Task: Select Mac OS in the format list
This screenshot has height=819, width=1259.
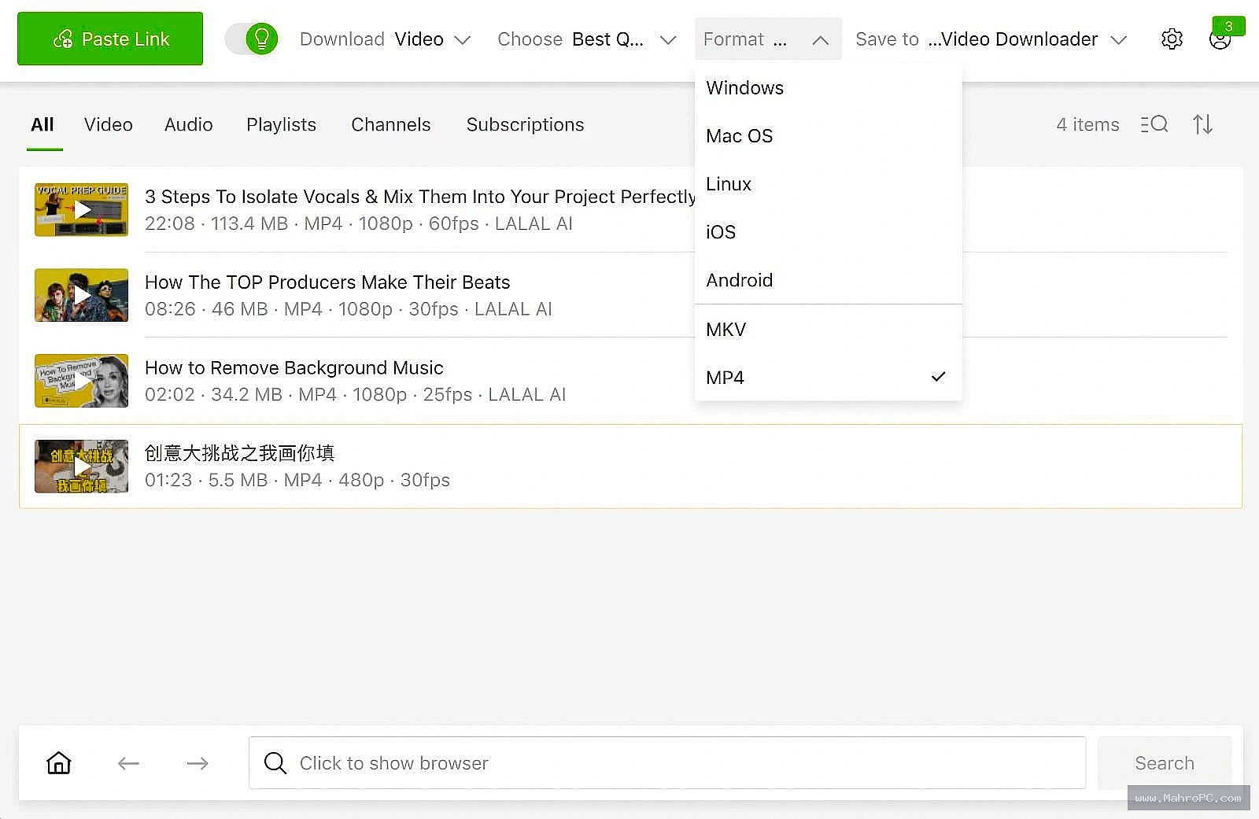Action: pyautogui.click(x=828, y=136)
